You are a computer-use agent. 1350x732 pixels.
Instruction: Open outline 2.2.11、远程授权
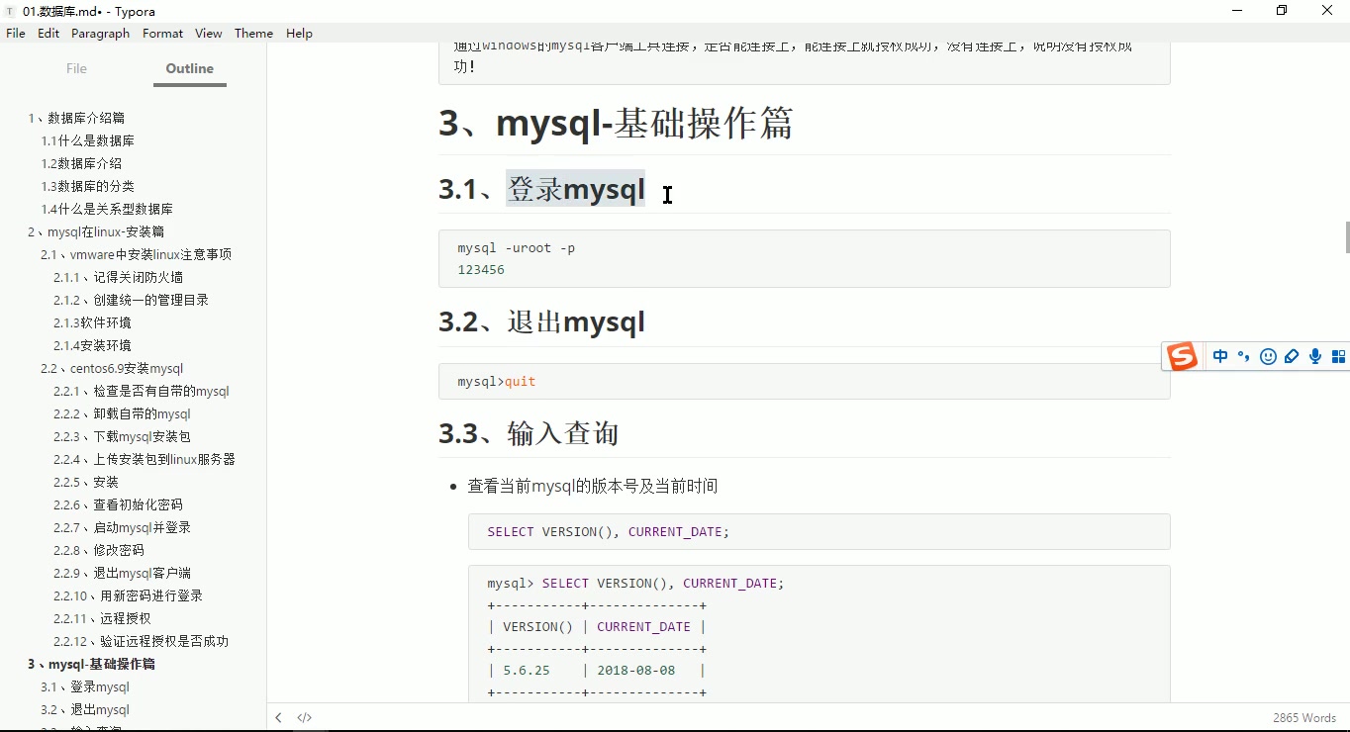pos(102,618)
